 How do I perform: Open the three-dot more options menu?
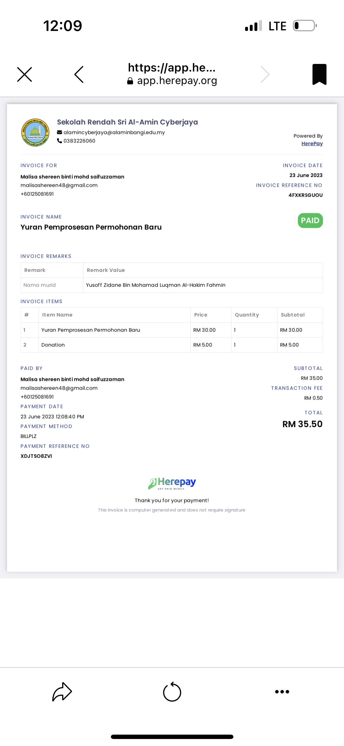point(282,691)
